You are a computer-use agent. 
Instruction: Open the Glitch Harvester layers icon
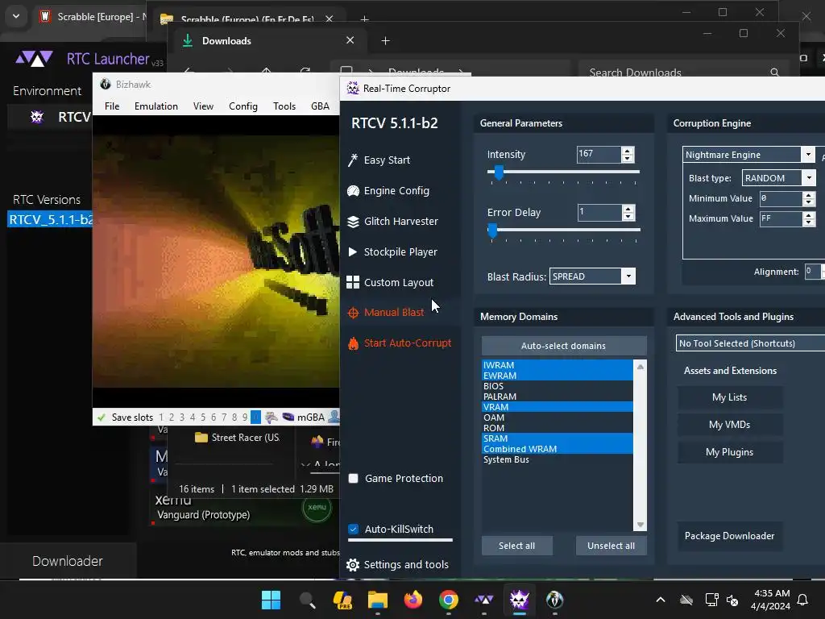353,222
